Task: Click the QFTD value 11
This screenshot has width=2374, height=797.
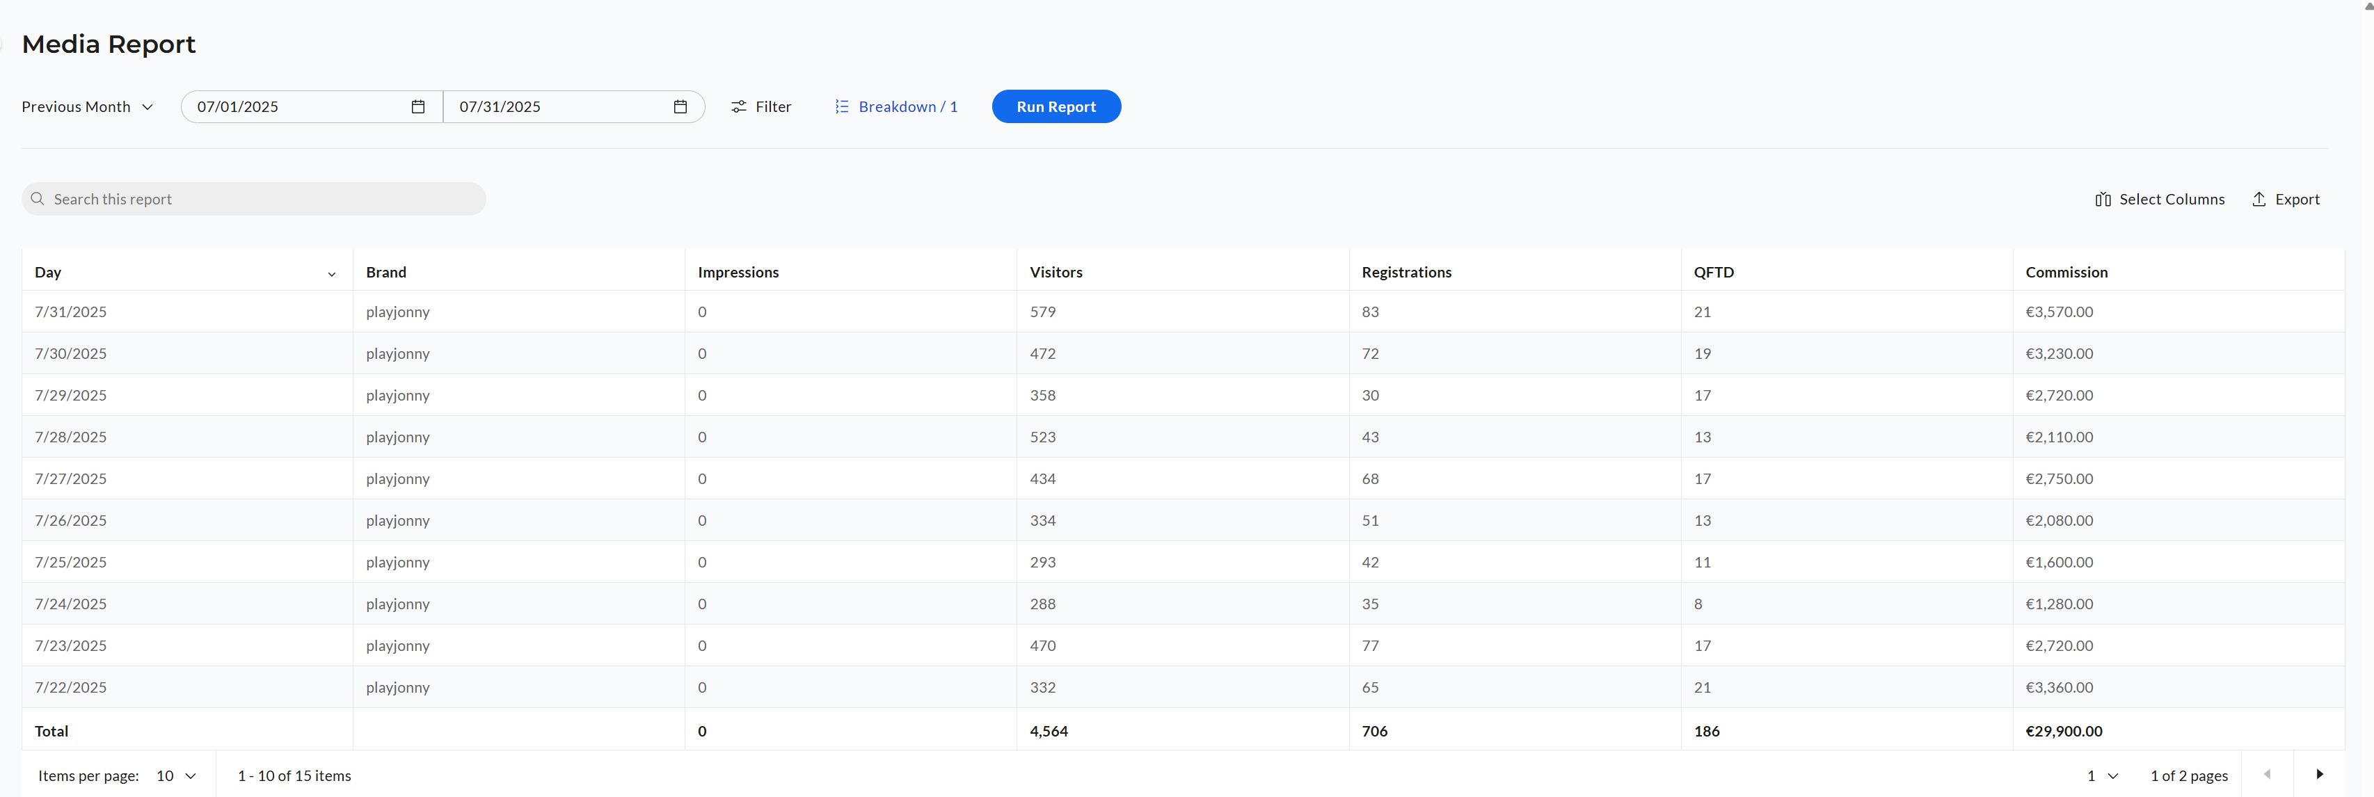Action: pos(1702,562)
